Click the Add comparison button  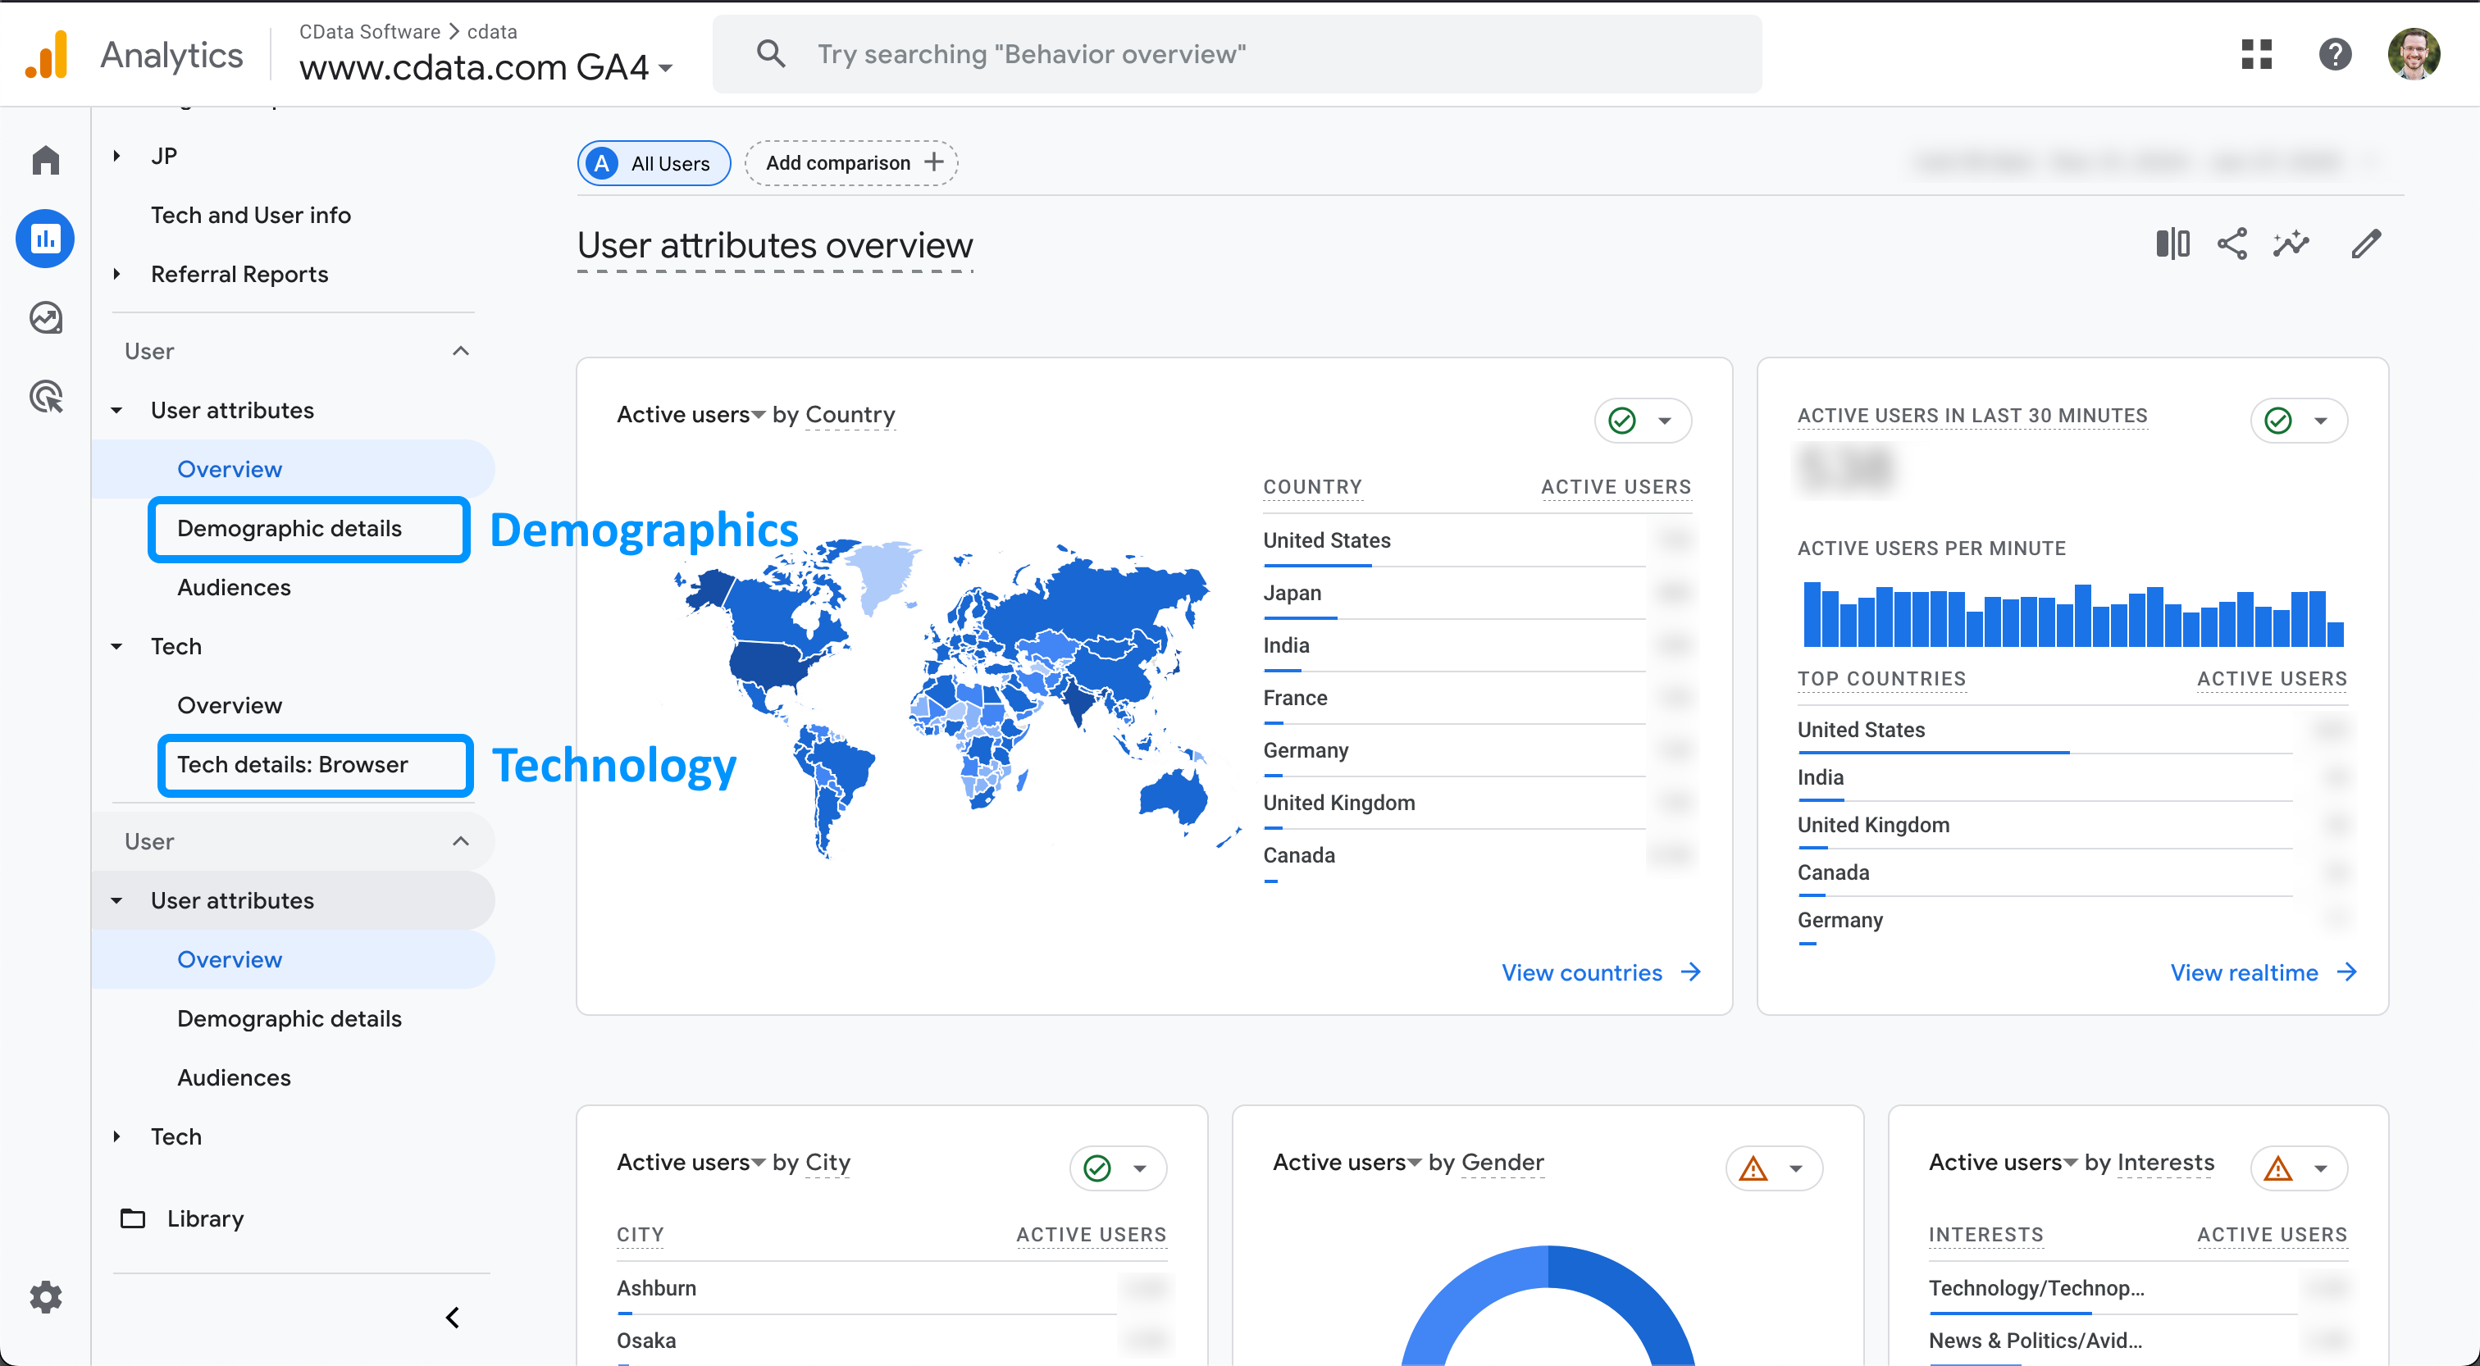(x=851, y=162)
